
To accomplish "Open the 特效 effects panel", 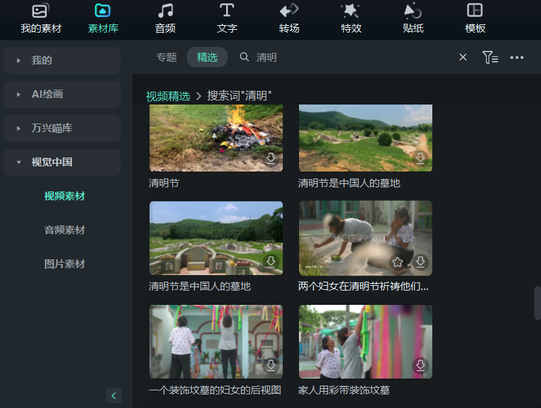I will click(351, 18).
